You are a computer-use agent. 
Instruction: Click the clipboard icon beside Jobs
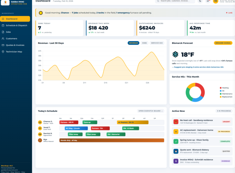click(x=3, y=32)
